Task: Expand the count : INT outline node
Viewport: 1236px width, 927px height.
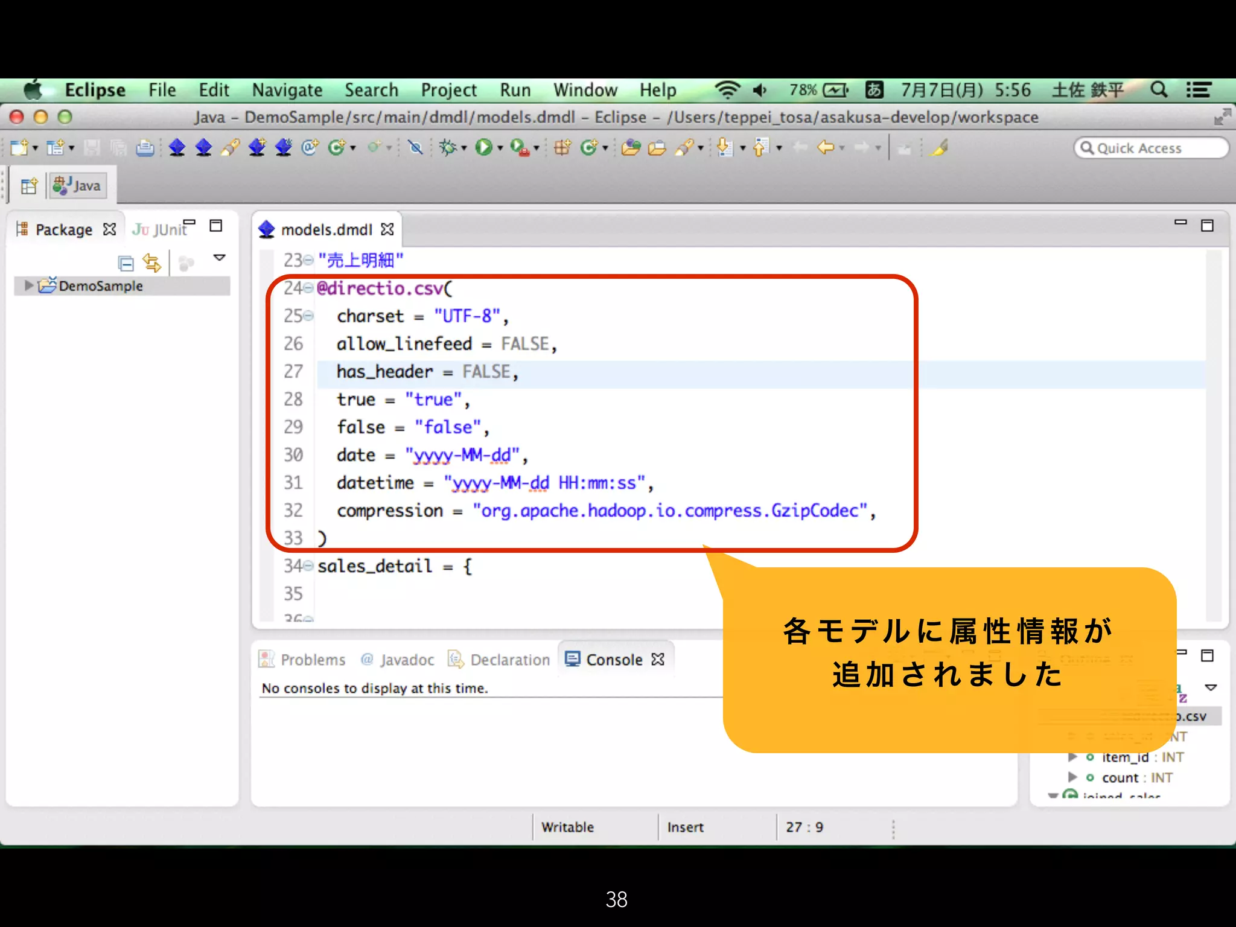Action: (x=1072, y=777)
